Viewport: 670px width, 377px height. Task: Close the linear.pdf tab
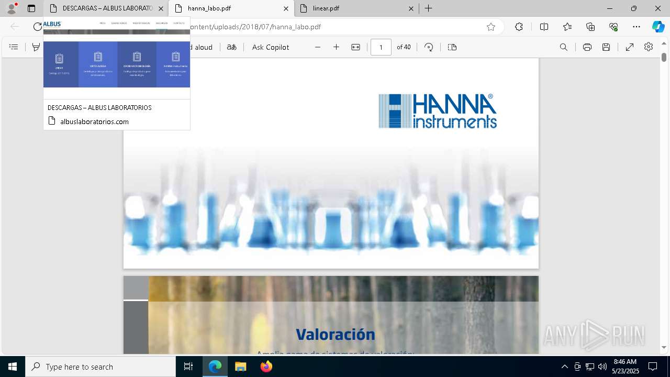pyautogui.click(x=411, y=8)
